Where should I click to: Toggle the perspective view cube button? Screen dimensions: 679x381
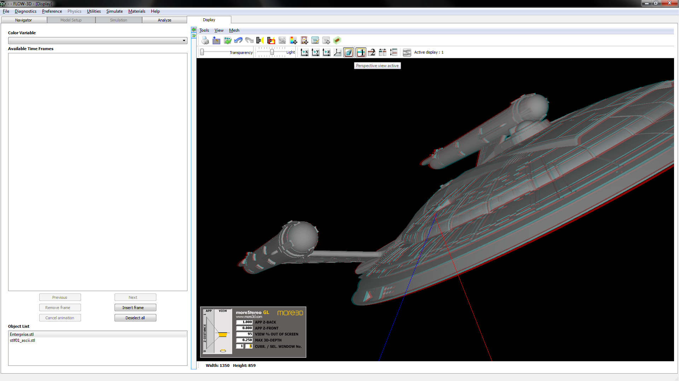[348, 53]
